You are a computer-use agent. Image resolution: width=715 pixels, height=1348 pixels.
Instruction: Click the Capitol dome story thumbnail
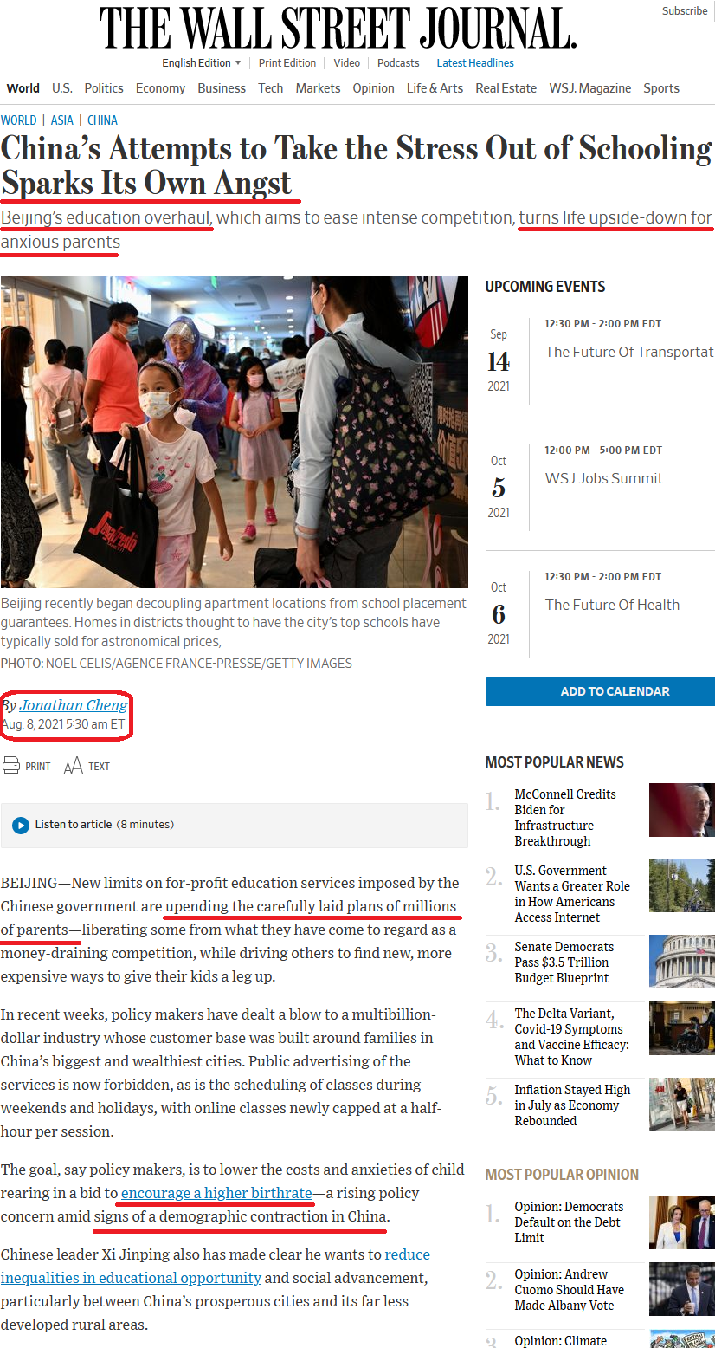pyautogui.click(x=682, y=962)
